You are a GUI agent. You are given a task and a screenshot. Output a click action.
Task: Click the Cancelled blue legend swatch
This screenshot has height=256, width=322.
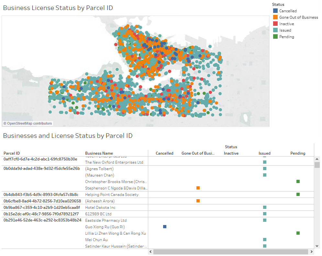(x=275, y=11)
